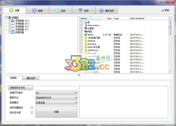Viewport: 176px width, 126px height.
Task: Open the top 偏好选项 tab
Action: point(107,10)
